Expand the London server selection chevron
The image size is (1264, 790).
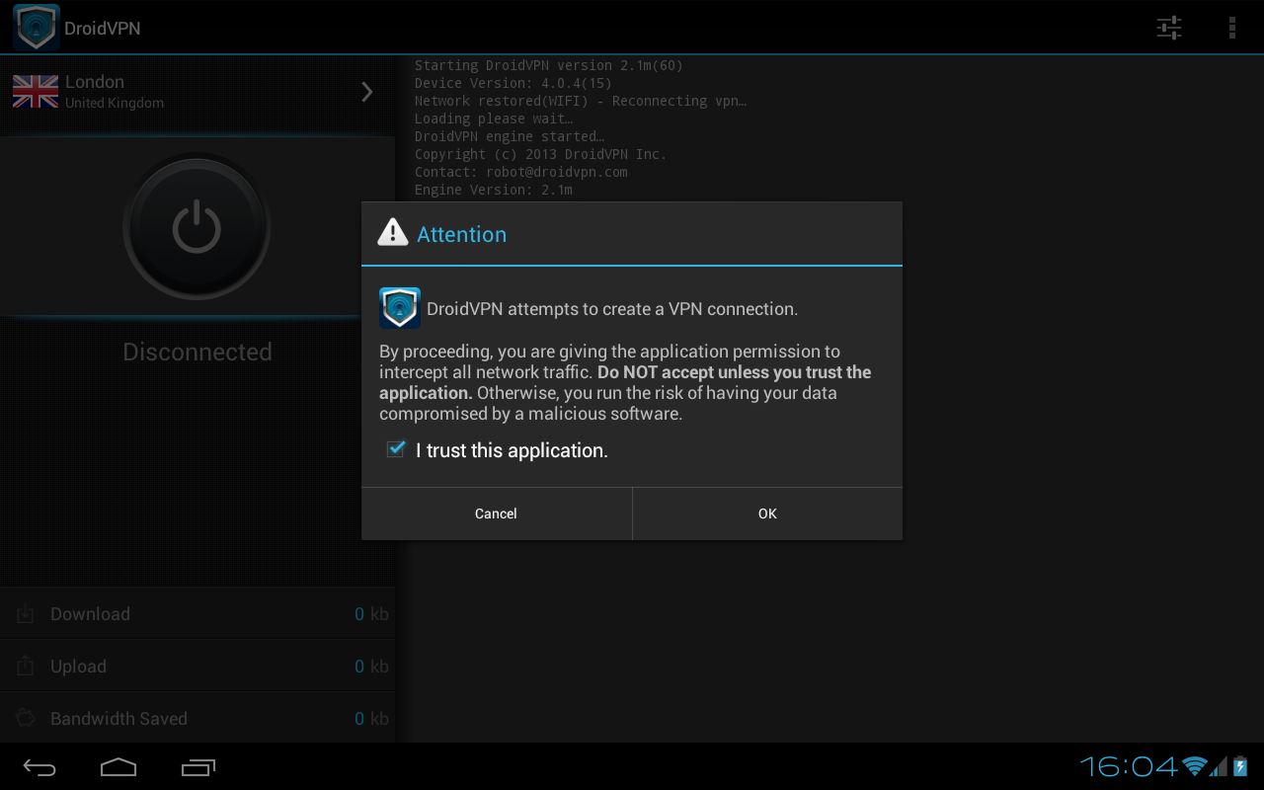tap(367, 92)
